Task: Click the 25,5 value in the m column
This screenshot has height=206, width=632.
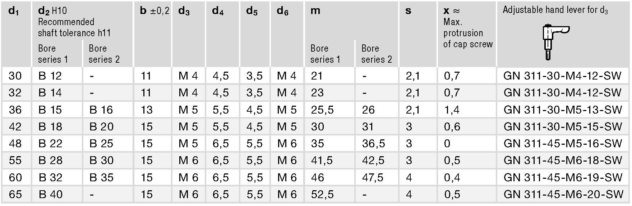Action: pos(322,110)
